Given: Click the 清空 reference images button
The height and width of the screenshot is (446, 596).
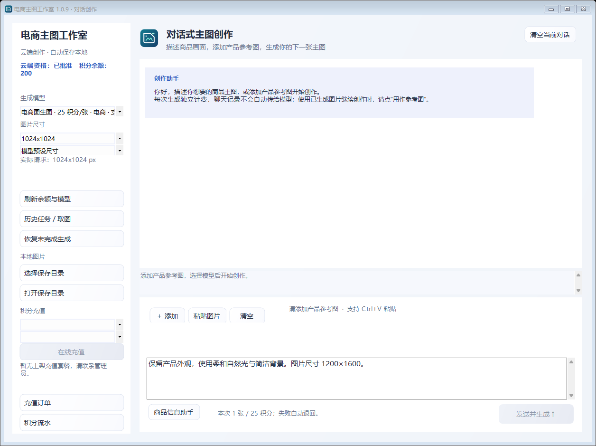Looking at the screenshot, I should click(247, 316).
